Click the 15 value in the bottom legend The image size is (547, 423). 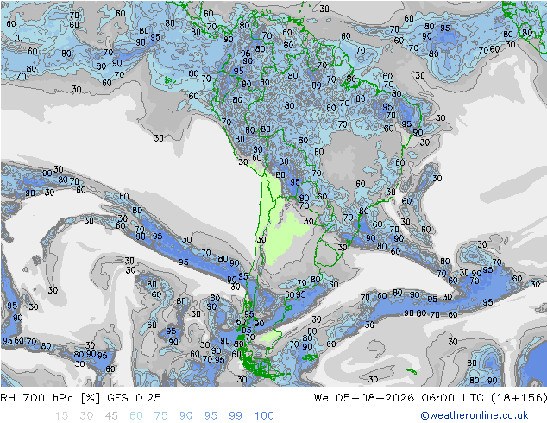(61, 416)
